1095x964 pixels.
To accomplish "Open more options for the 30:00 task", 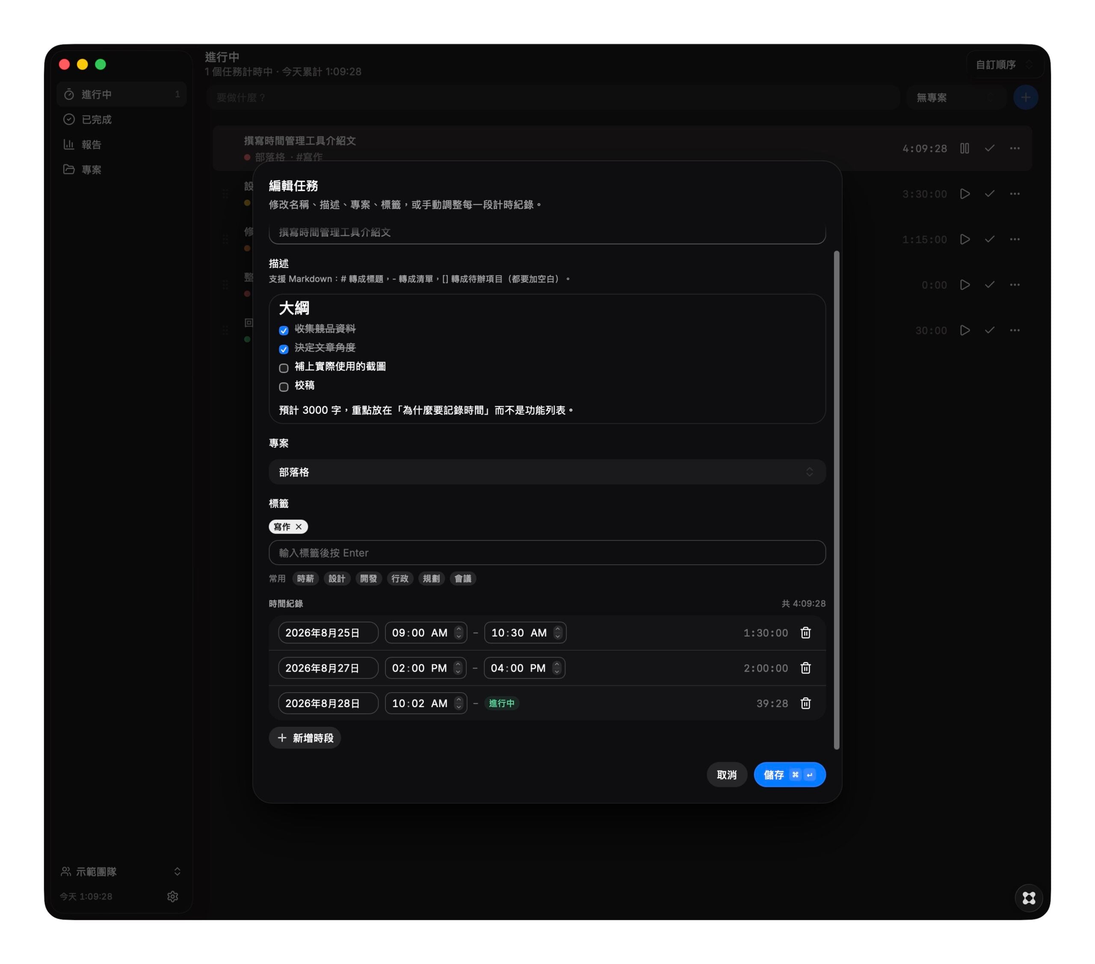I will coord(1015,330).
